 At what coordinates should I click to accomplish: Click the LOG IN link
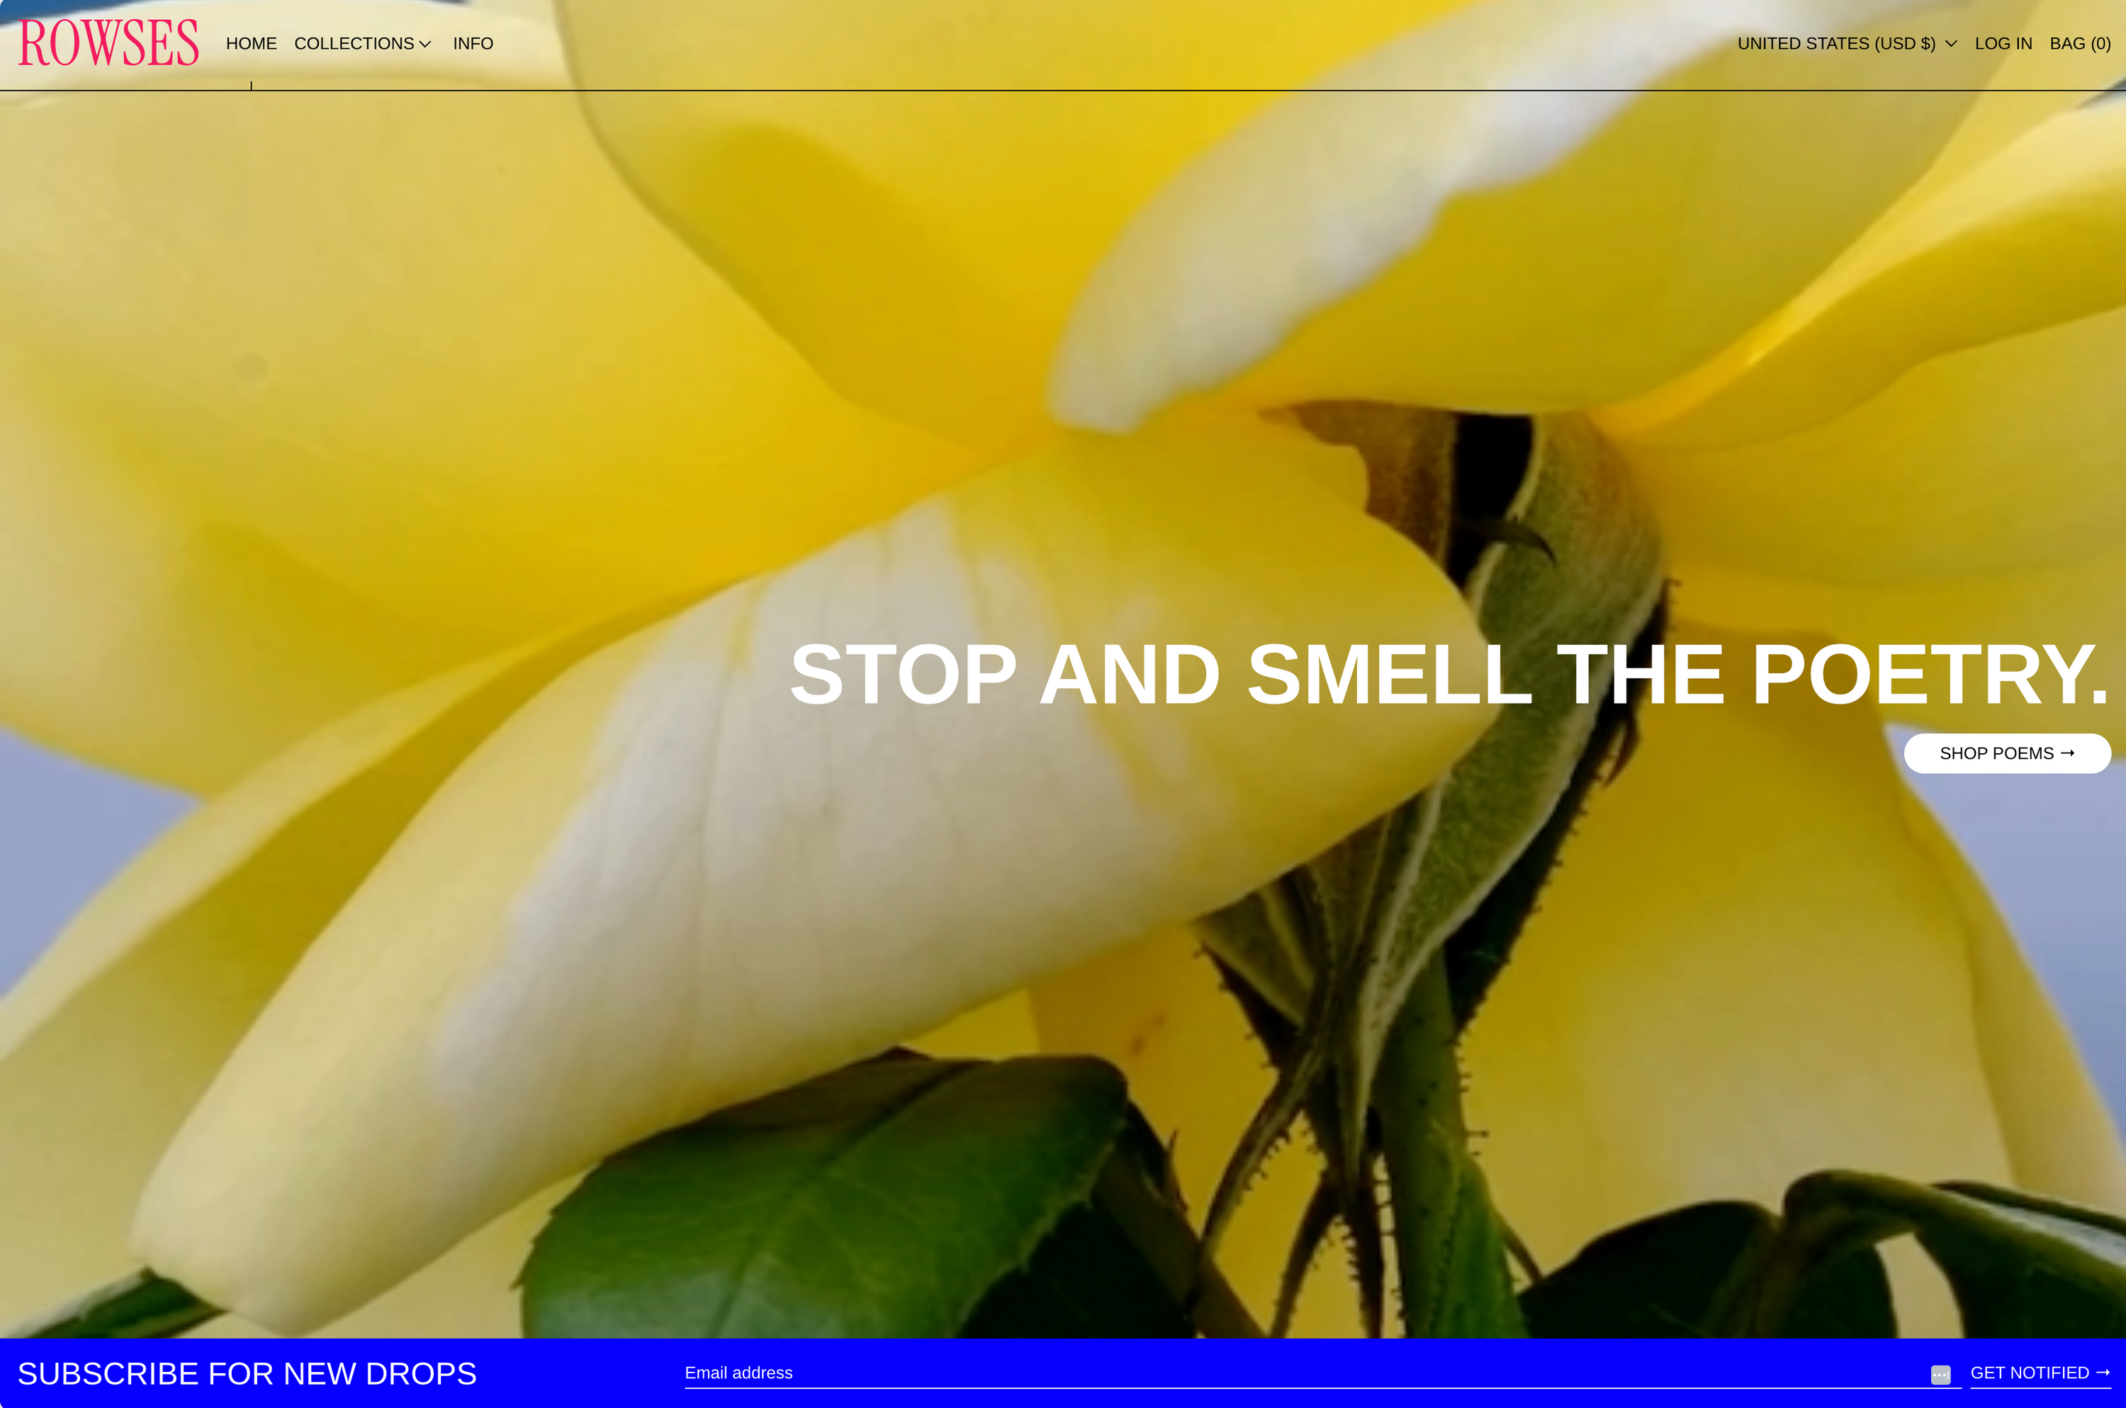[2003, 44]
